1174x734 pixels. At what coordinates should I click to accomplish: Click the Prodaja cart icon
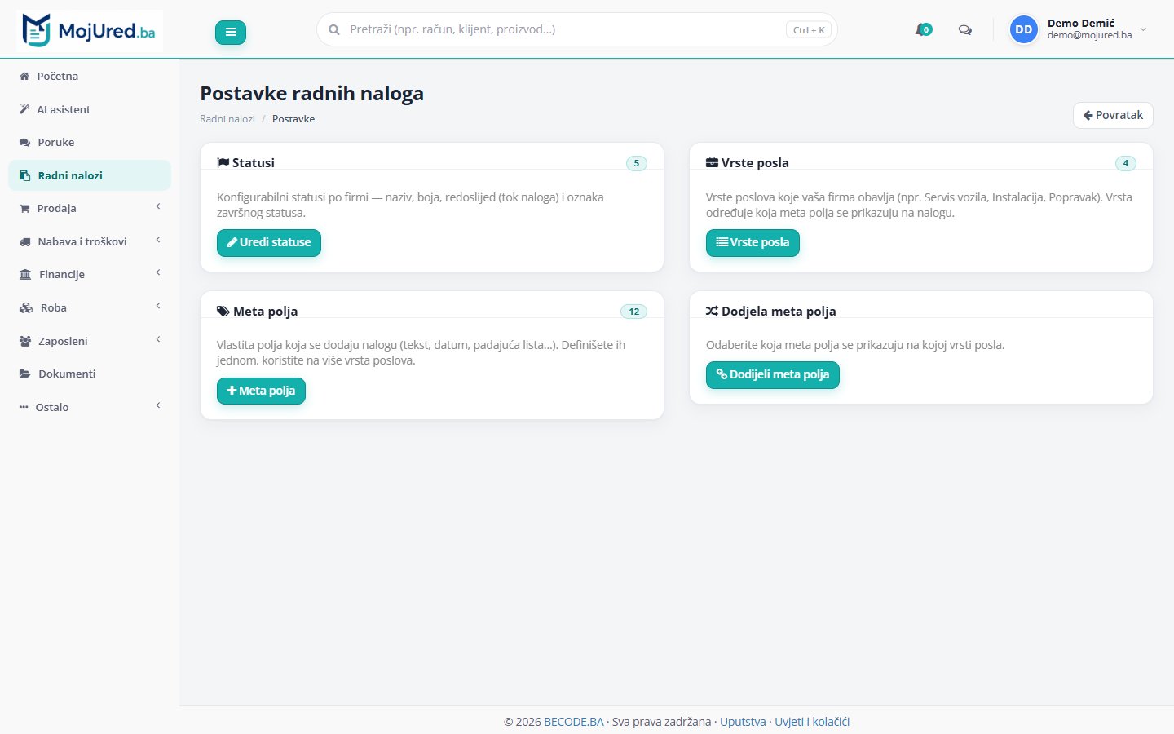click(x=24, y=208)
